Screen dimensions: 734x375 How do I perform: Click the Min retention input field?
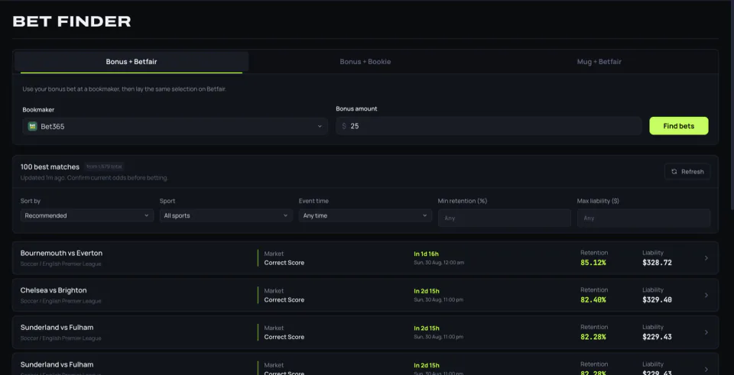(x=504, y=218)
